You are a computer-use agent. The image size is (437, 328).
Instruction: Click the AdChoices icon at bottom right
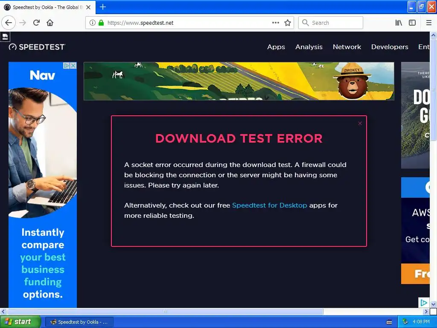coord(424,303)
